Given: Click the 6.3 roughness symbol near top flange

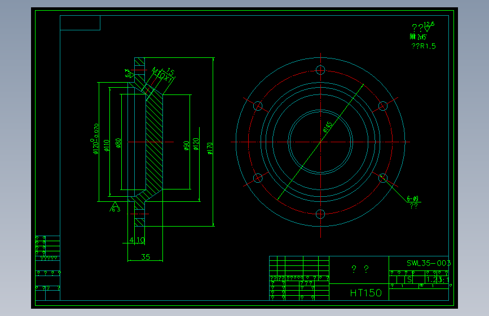Looking at the screenshot, I should pos(129,74).
